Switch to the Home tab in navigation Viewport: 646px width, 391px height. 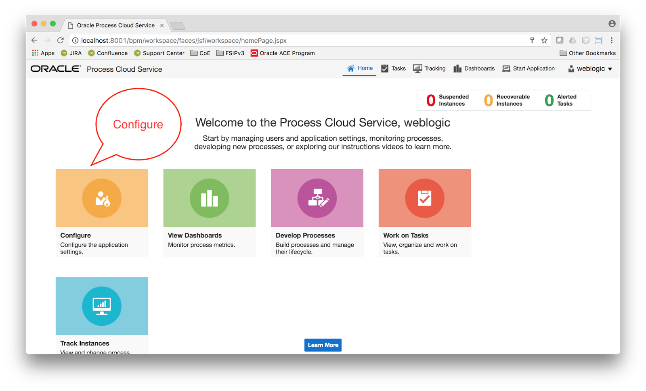coord(359,69)
